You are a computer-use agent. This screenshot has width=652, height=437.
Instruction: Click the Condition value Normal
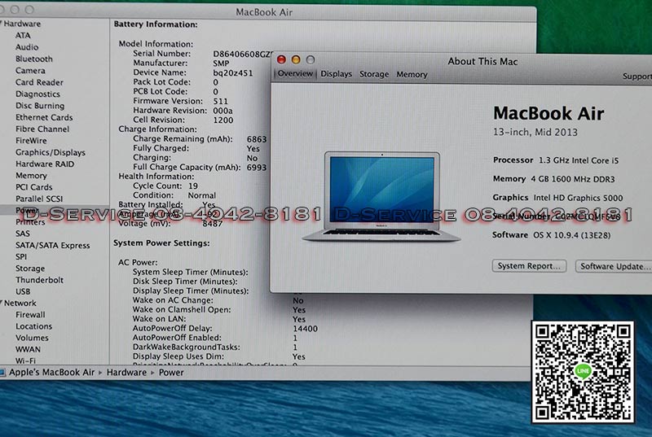pos(201,195)
